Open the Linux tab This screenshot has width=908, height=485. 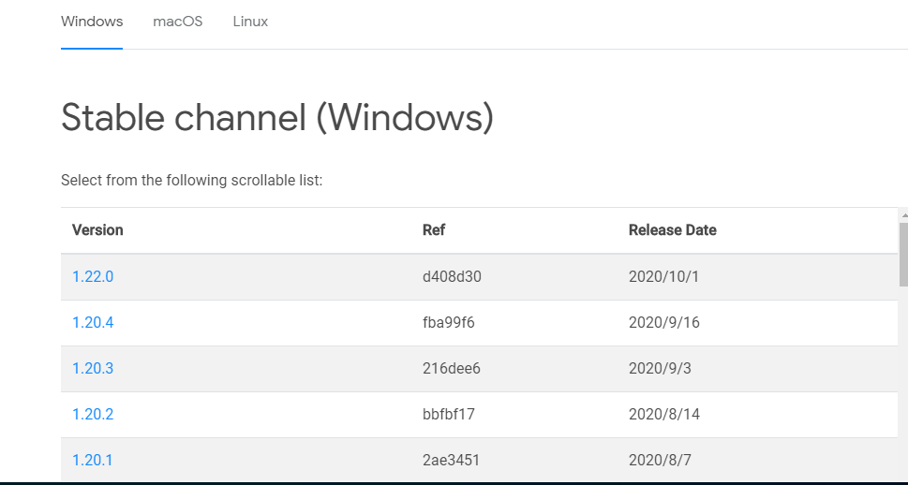coord(250,22)
